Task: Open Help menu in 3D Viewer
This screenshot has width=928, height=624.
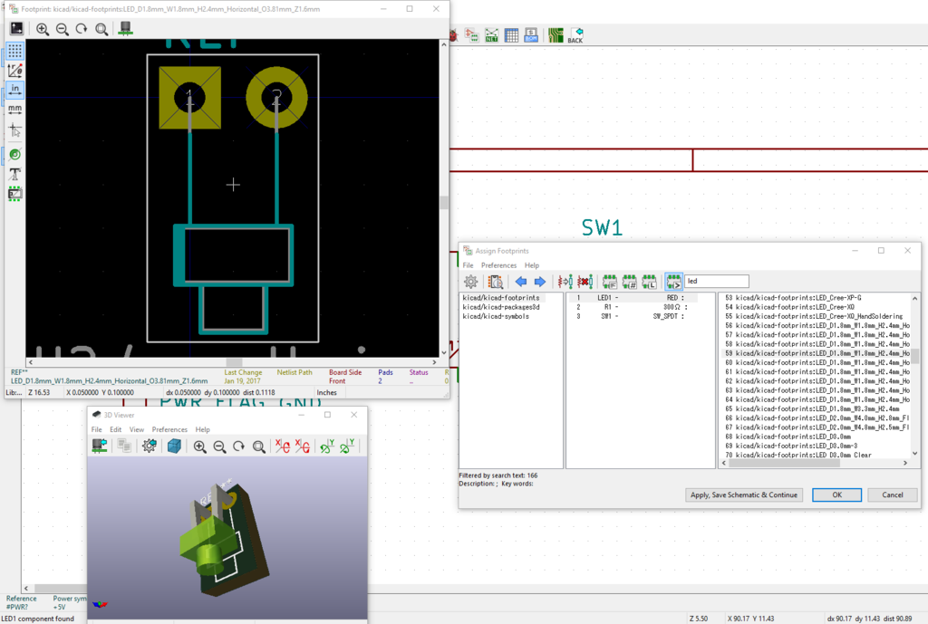Action: click(202, 429)
